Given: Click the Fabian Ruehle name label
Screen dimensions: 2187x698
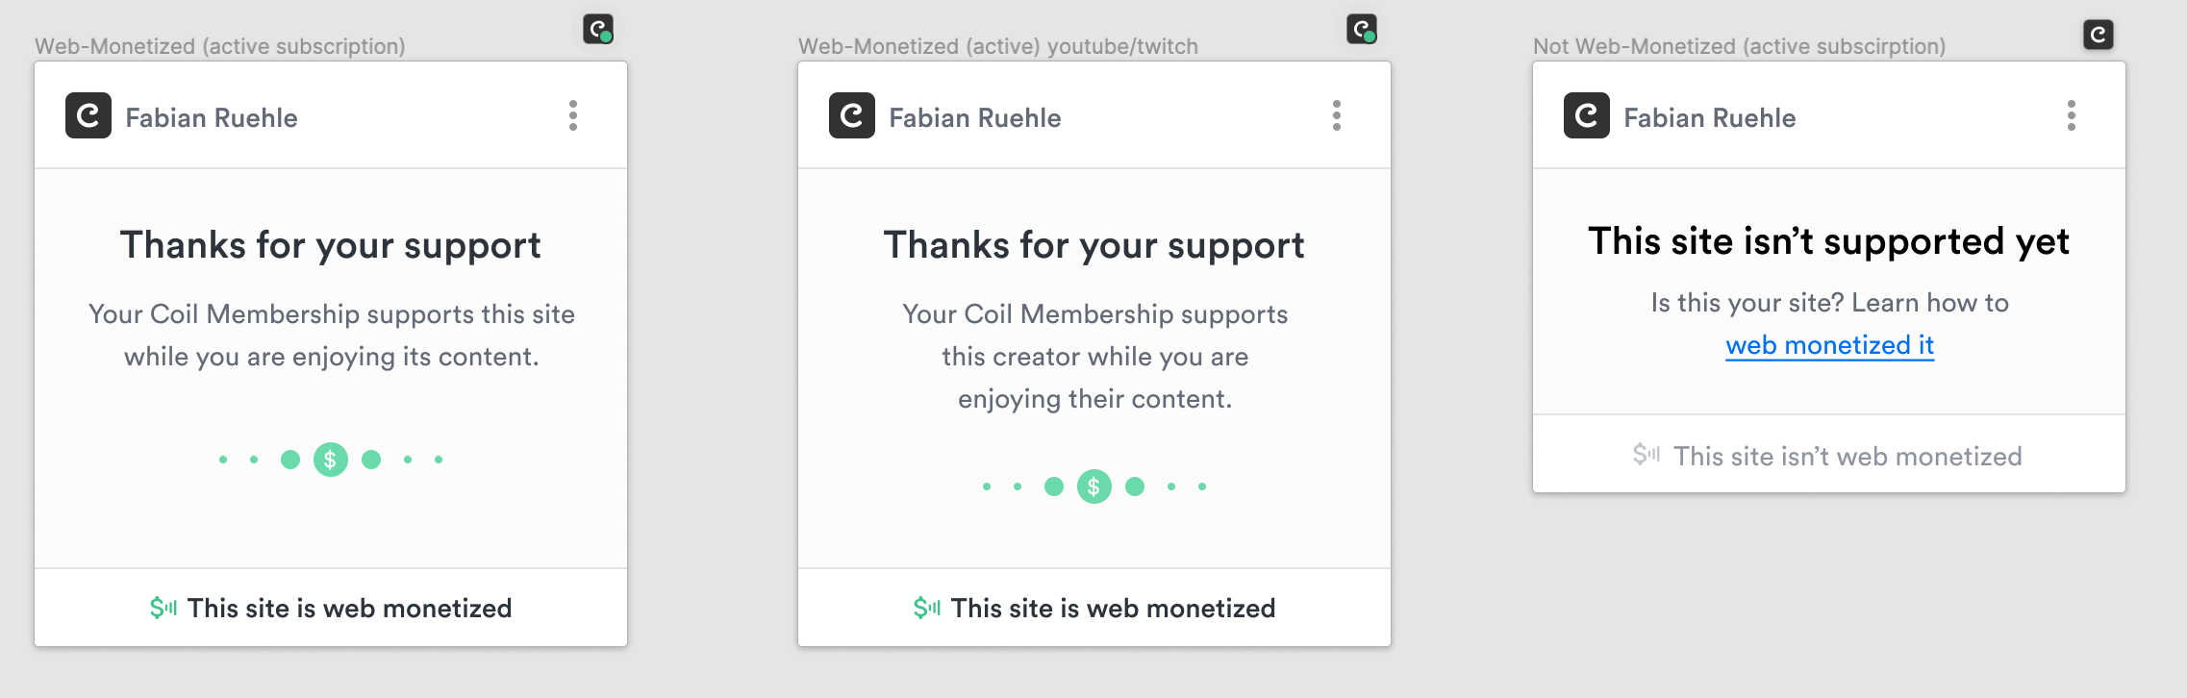Looking at the screenshot, I should tap(211, 117).
